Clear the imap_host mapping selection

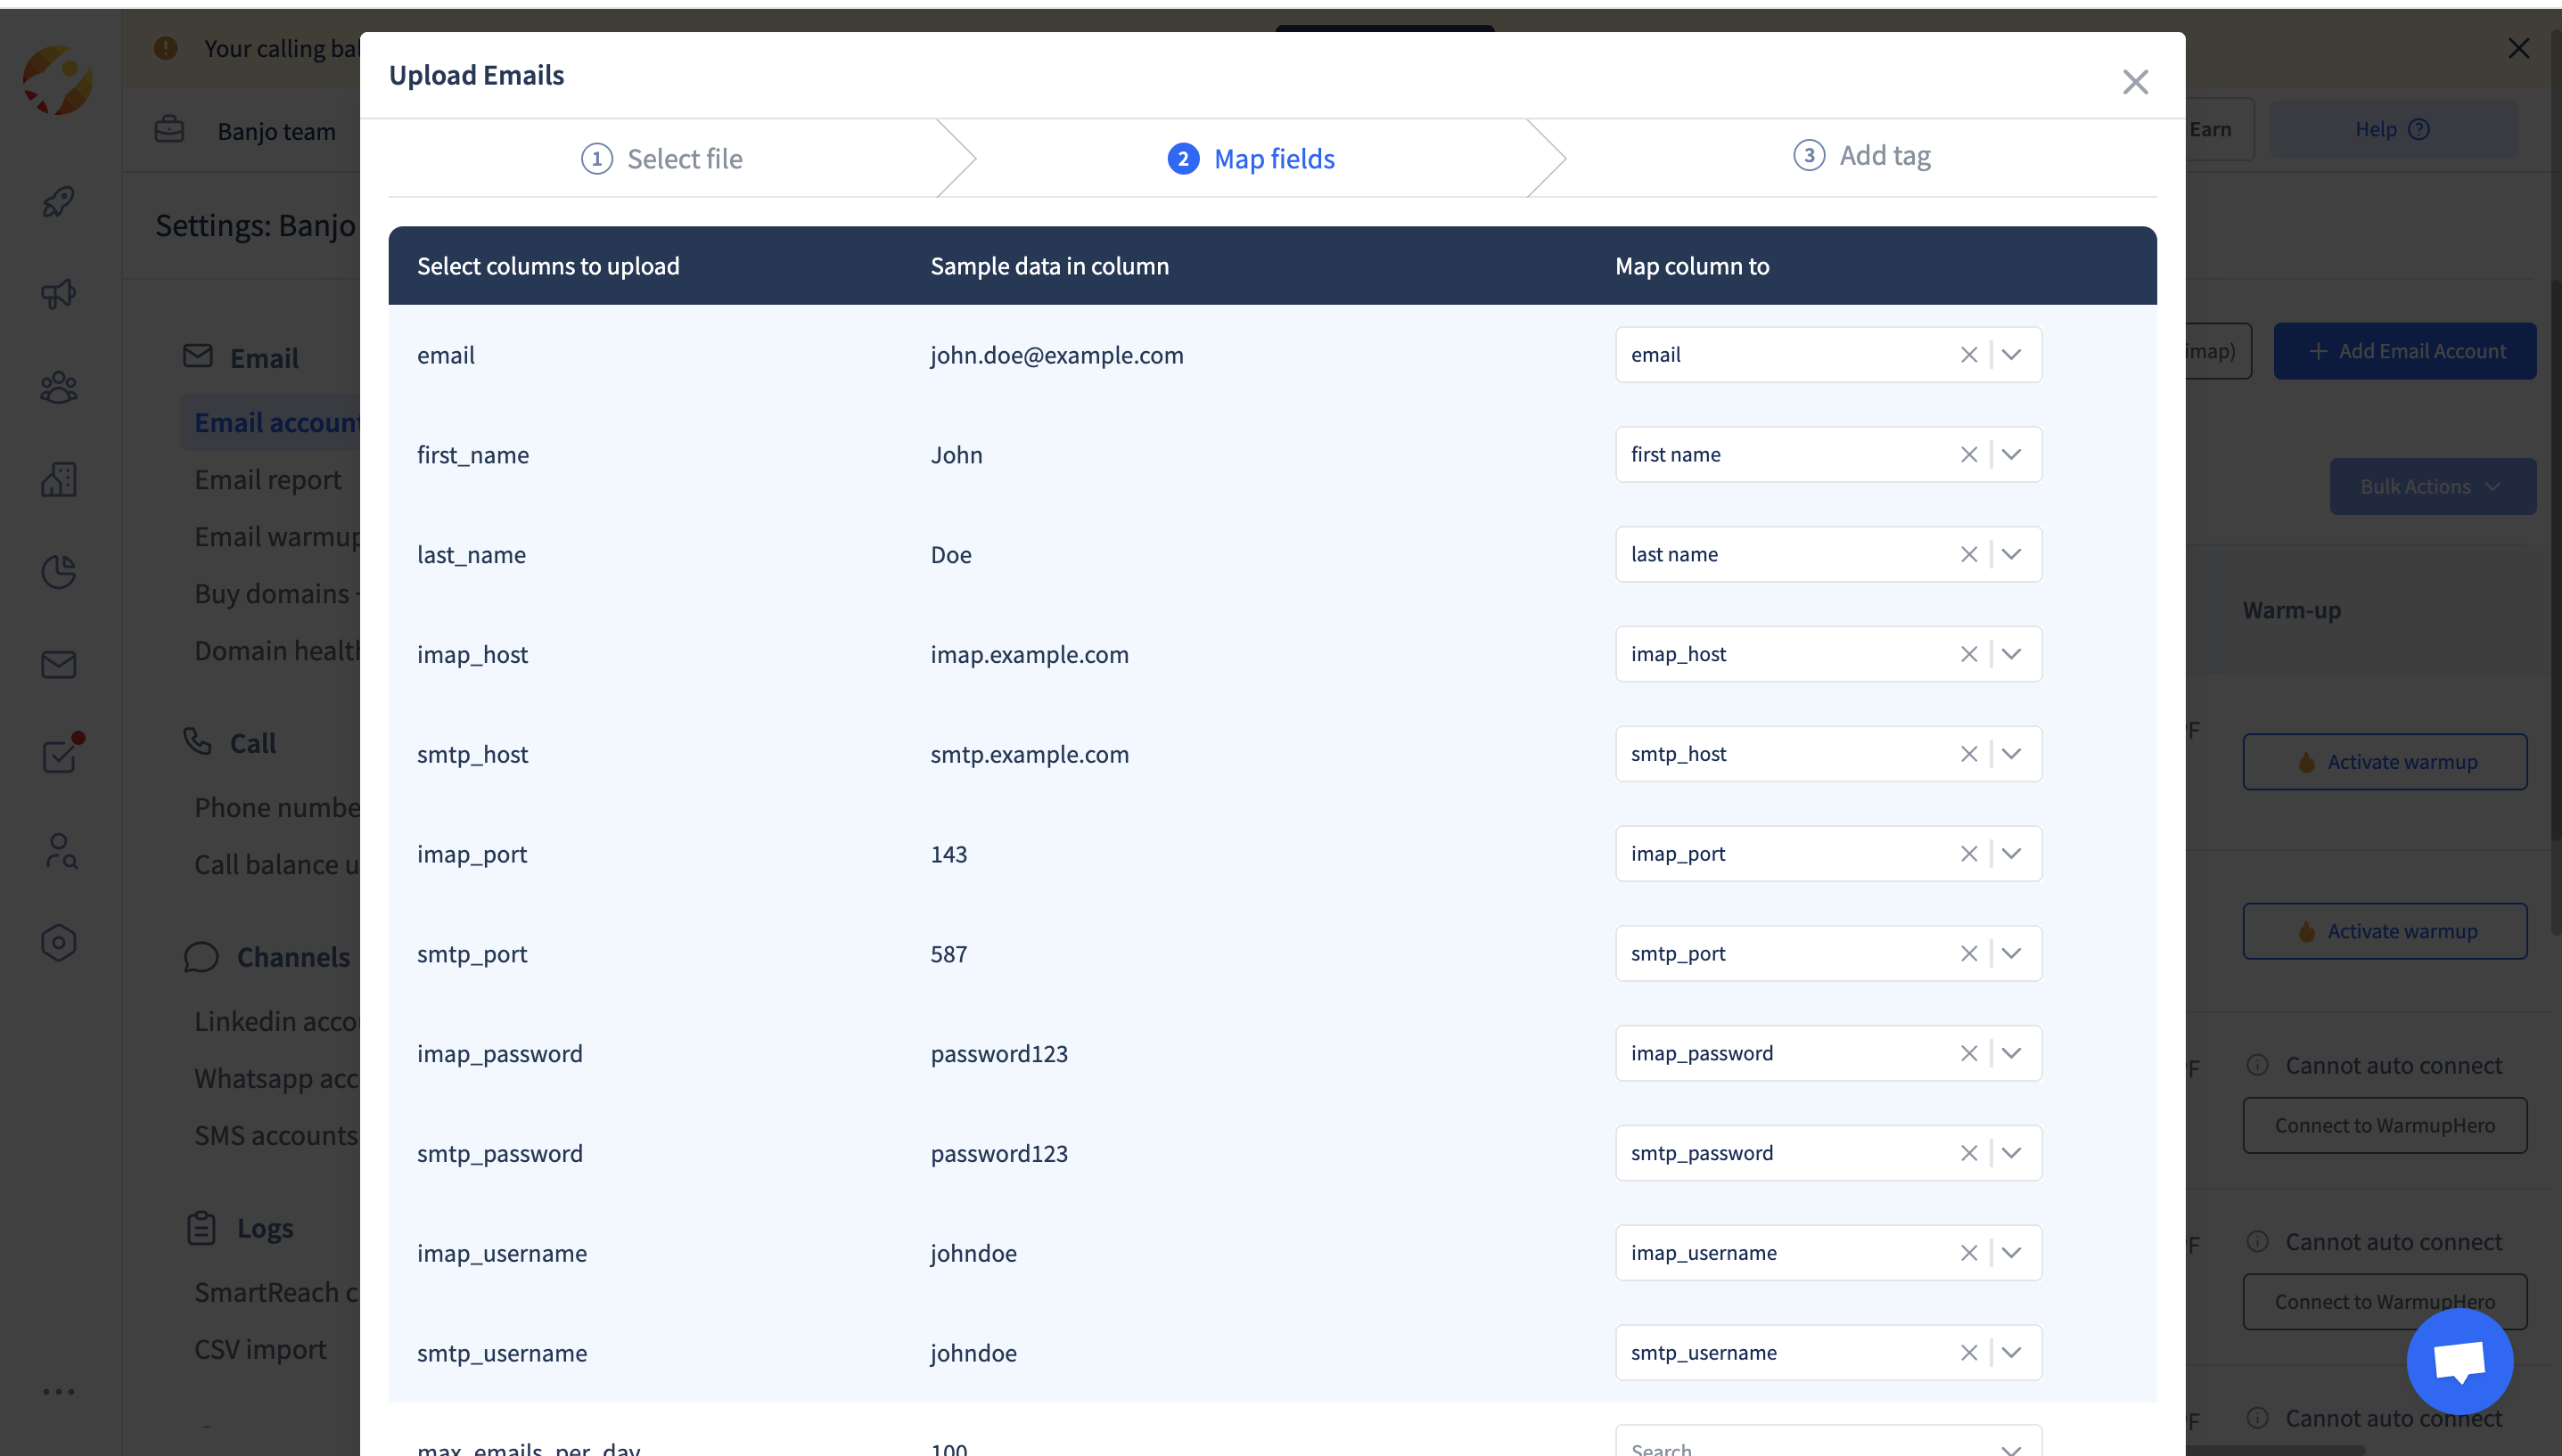[x=1967, y=654]
